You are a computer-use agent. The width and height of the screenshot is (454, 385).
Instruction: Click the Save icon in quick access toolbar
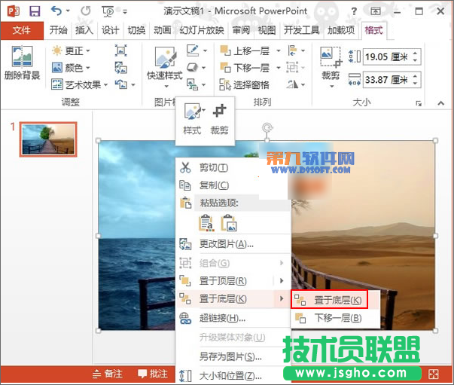35,11
